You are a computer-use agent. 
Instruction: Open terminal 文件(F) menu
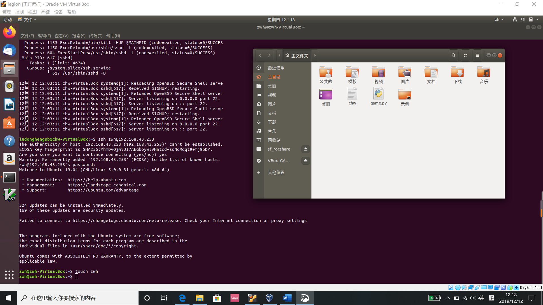coord(27,36)
